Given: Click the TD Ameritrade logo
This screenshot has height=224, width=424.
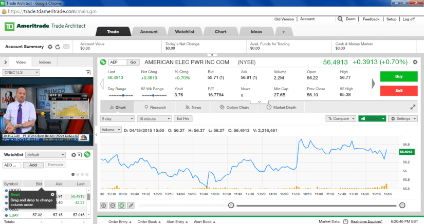Looking at the screenshot, I should coord(9,27).
